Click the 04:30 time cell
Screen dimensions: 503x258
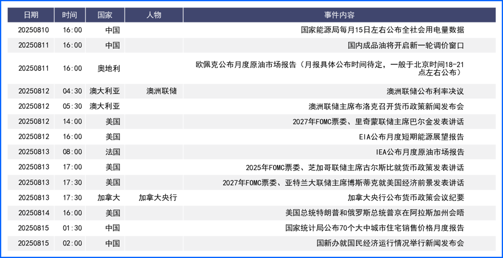[72, 91]
